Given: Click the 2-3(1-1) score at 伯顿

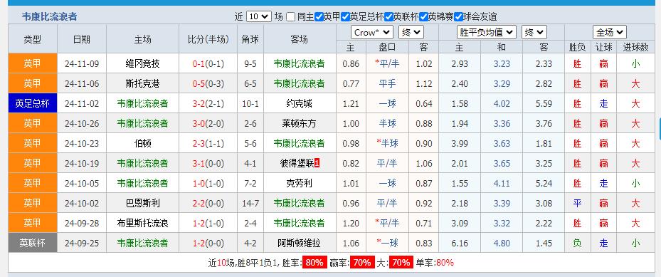Looking at the screenshot, I should pos(208,143).
